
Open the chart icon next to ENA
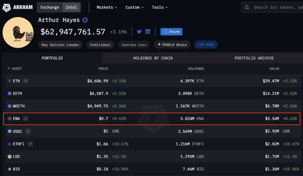(25, 118)
